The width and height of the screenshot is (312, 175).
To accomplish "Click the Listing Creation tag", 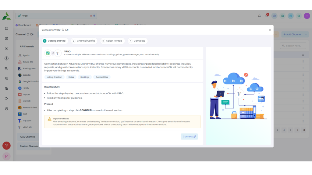I will coord(54,77).
